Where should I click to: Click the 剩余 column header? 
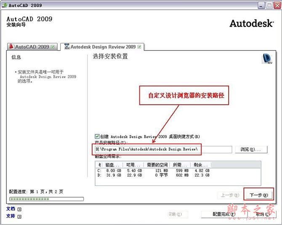201,165
